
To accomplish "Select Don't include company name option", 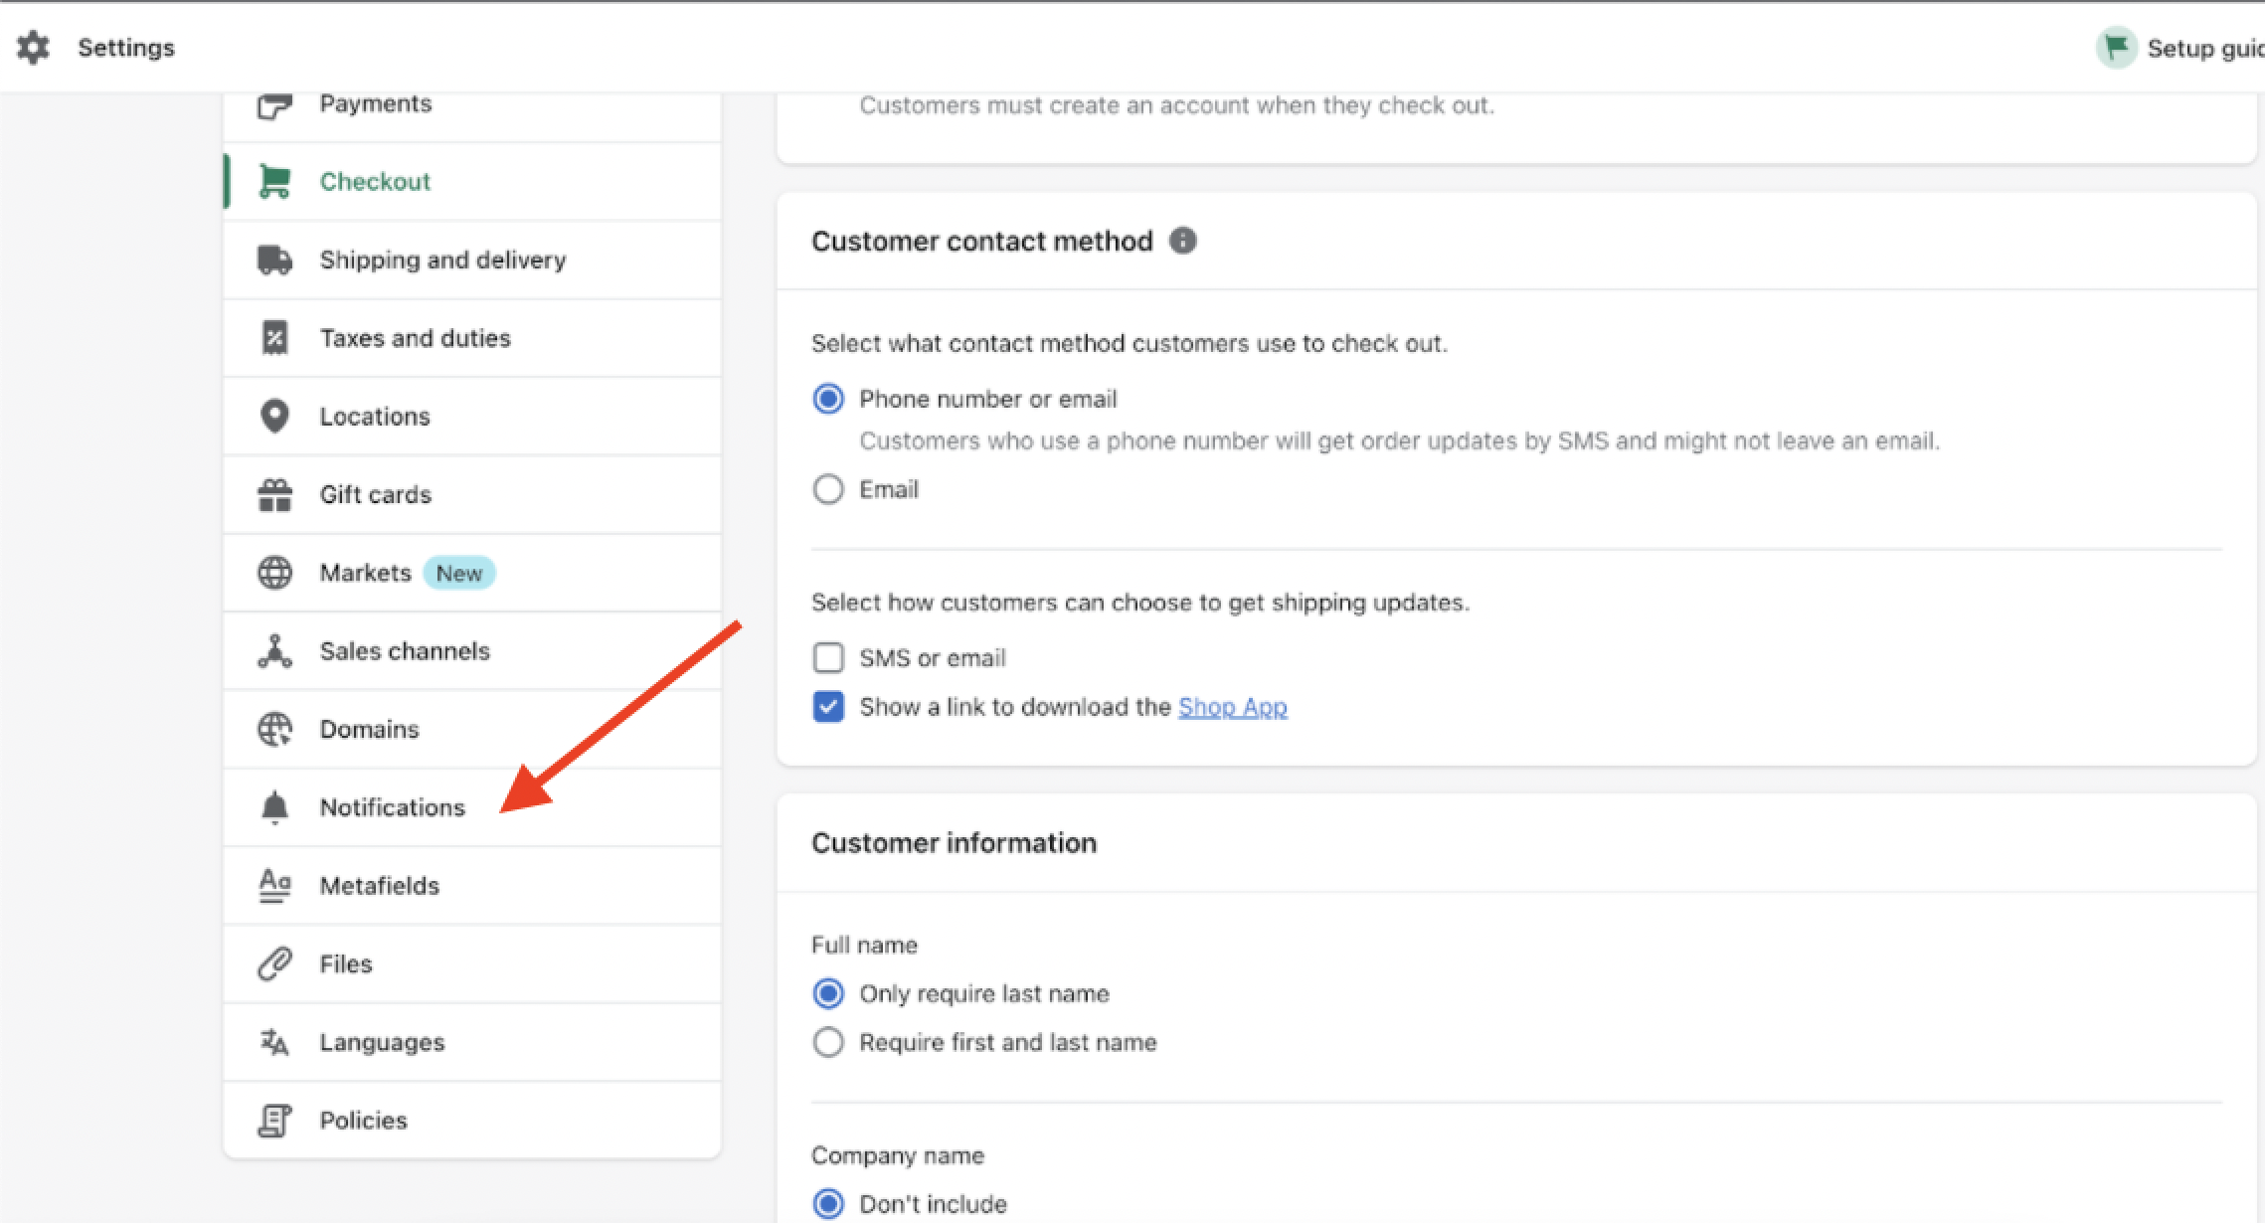I will (828, 1204).
